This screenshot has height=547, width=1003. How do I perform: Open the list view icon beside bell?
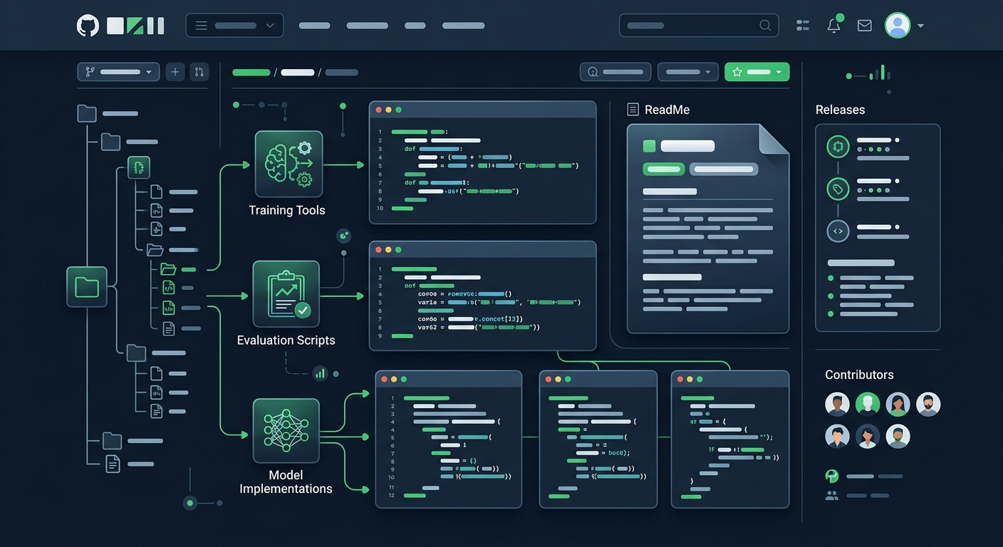pos(803,26)
